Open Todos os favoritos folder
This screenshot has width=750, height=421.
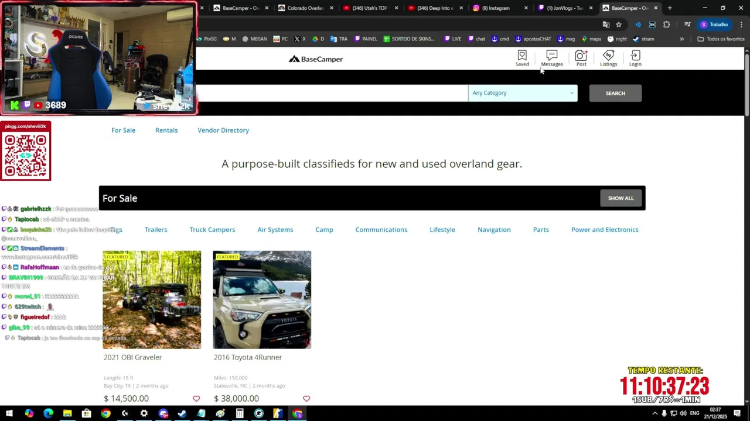click(x=721, y=39)
